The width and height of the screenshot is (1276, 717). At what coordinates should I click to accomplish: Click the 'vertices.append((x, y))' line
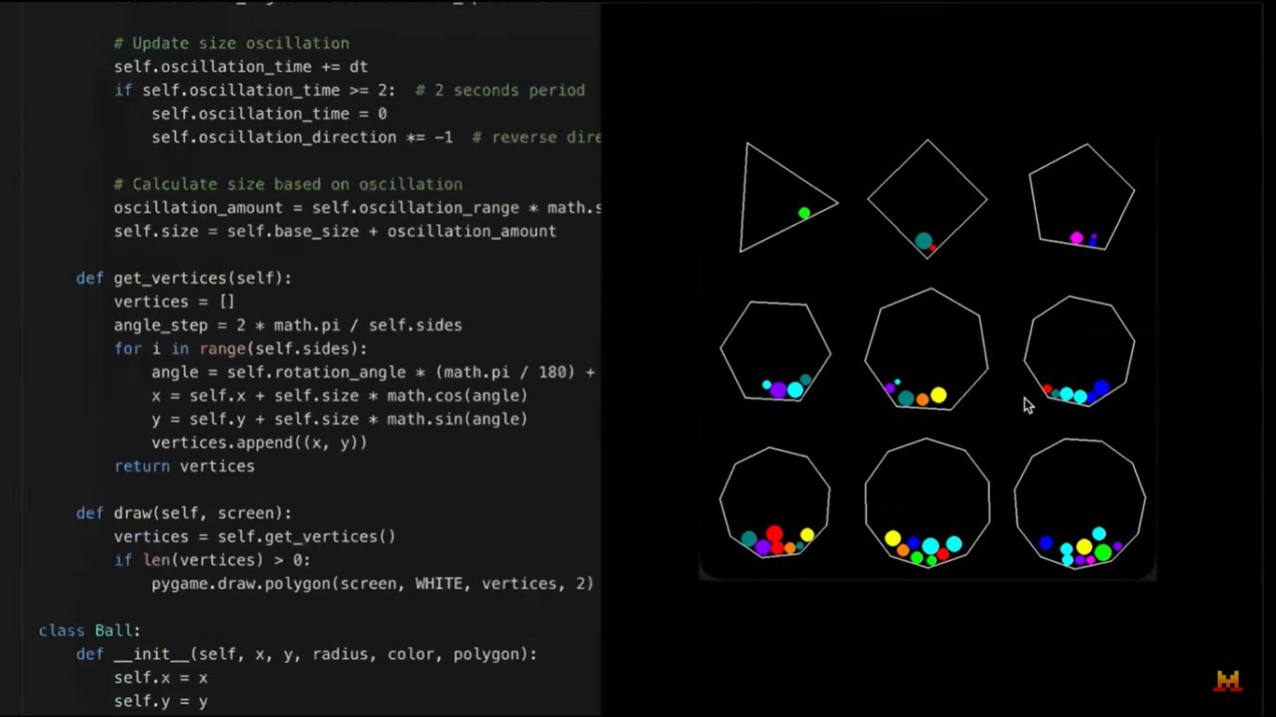tap(260, 443)
